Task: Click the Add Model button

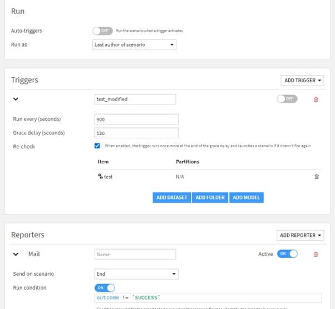Action: [x=247, y=197]
